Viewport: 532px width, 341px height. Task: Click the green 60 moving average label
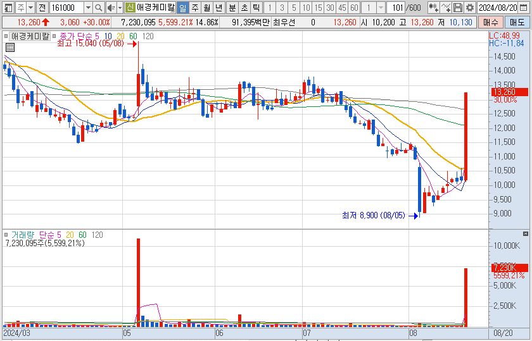[x=133, y=36]
